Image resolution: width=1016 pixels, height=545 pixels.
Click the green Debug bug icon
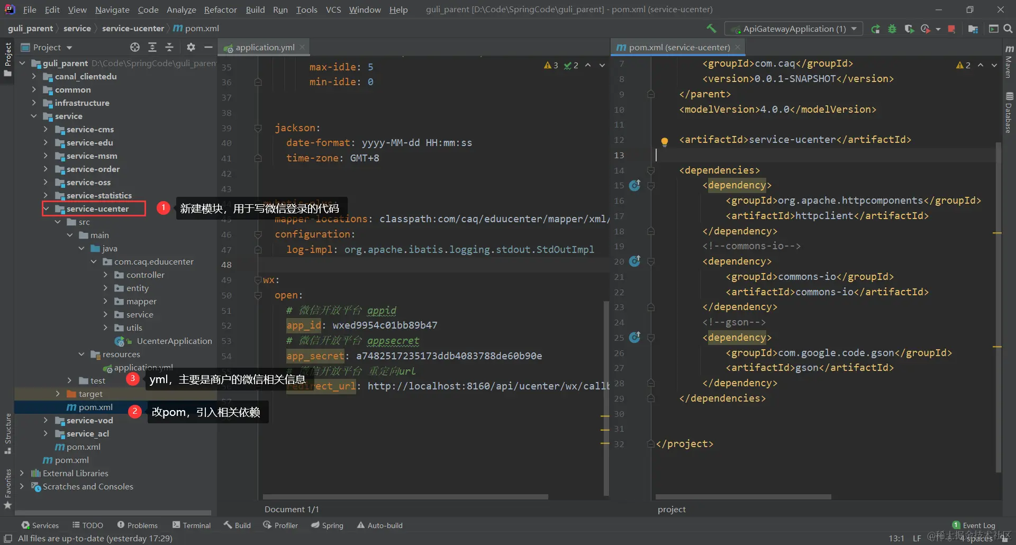[x=892, y=29]
